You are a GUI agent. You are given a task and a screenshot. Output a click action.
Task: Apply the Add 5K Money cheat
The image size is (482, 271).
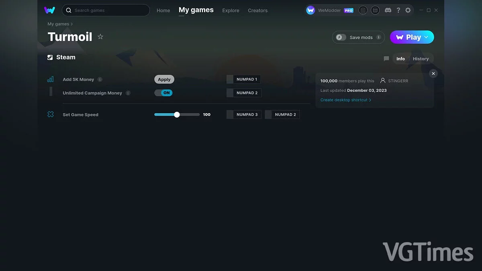coord(164,79)
